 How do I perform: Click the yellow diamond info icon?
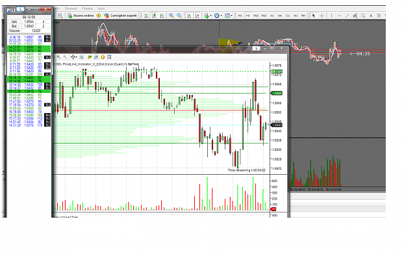point(98,16)
